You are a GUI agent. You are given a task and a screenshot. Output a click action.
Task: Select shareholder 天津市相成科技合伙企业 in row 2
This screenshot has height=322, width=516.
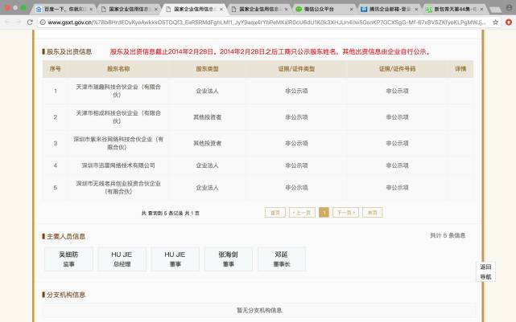click(x=118, y=117)
